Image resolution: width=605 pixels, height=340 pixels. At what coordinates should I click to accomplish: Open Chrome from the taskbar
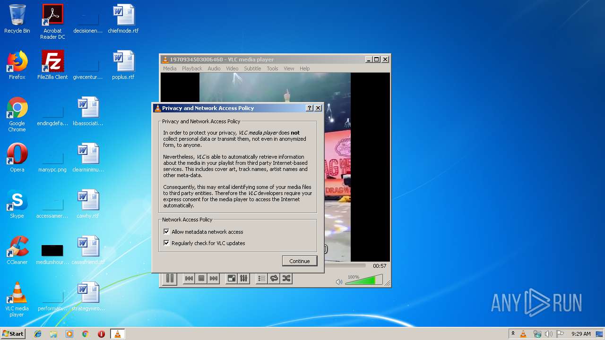(x=86, y=334)
